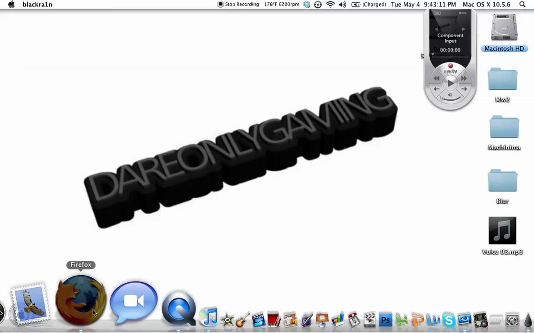Open Microsoft Excel green X icon
534x333 pixels.
coord(401,320)
